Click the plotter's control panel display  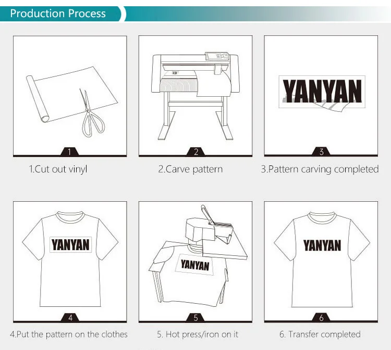[x=217, y=56]
